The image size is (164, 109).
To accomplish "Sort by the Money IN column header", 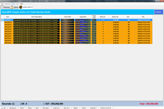I will 102,17.
